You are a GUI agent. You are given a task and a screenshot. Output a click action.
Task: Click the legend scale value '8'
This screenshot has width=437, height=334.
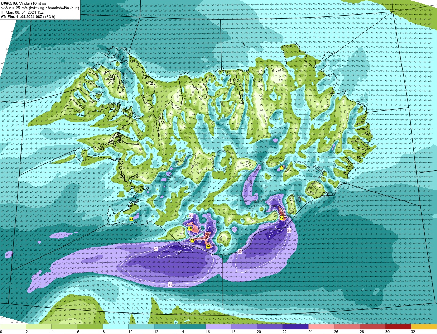[103, 332]
